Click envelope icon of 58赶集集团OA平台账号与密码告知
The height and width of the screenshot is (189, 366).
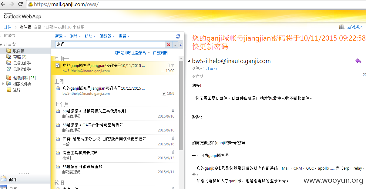click(x=58, y=125)
